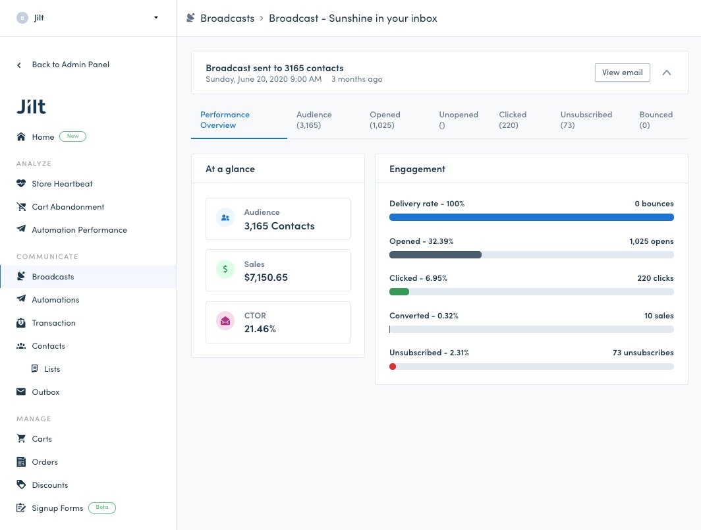Open the Unopened tab
The width and height of the screenshot is (701, 530).
(x=459, y=120)
